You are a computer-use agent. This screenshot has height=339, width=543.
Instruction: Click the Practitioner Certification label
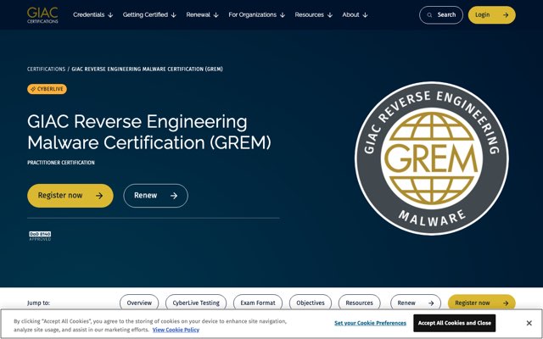point(61,163)
